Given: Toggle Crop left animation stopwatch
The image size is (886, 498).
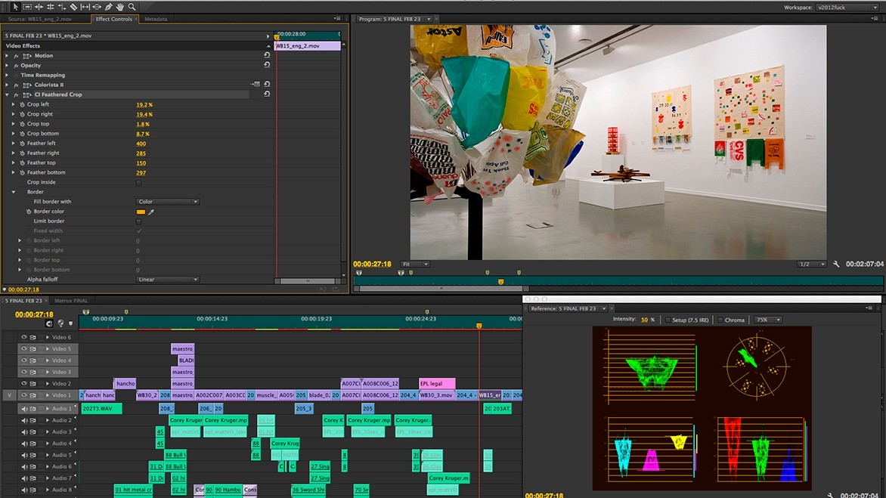Looking at the screenshot, I should pyautogui.click(x=22, y=104).
